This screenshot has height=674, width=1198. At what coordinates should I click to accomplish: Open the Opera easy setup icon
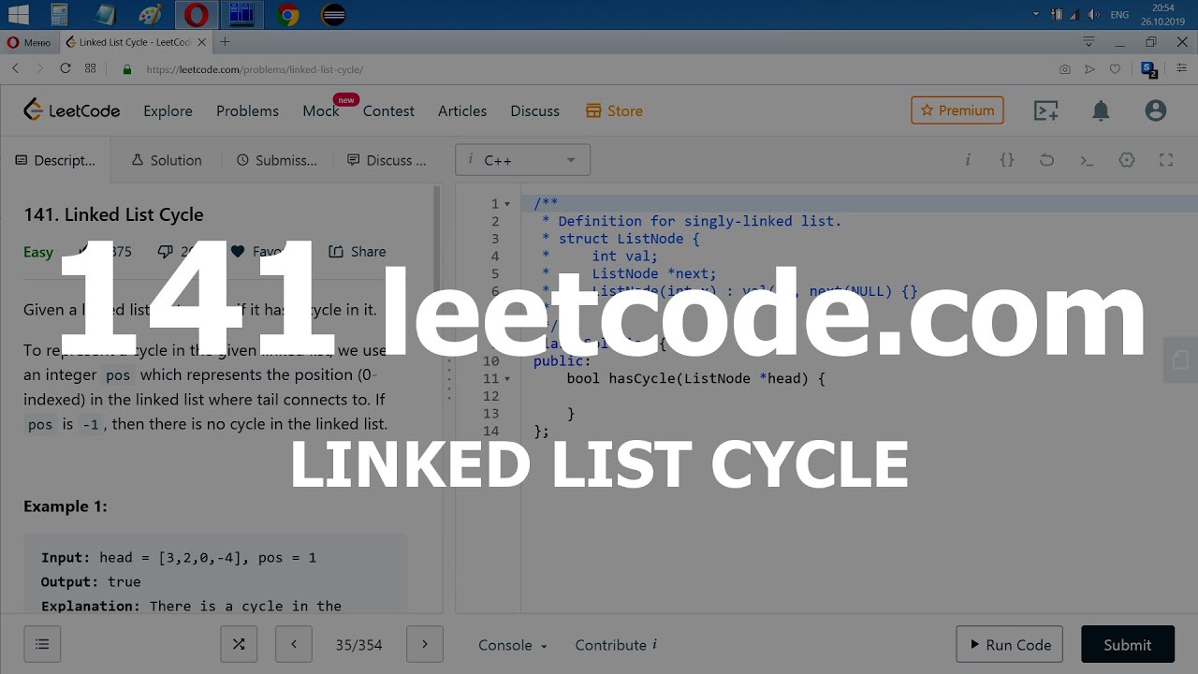pyautogui.click(x=1180, y=69)
